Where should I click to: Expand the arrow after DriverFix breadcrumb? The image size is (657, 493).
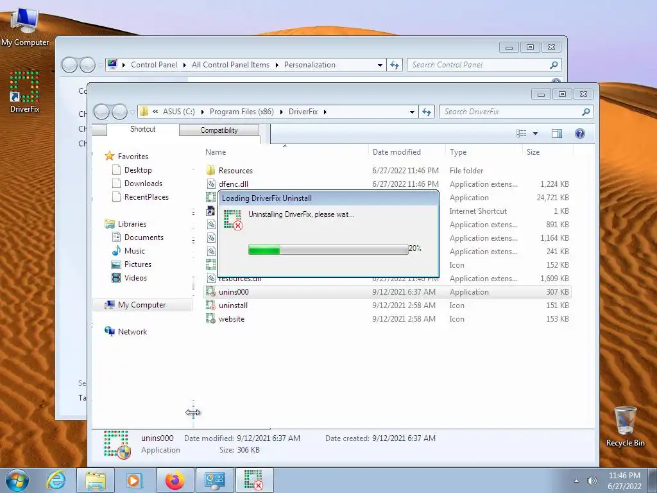pos(325,112)
